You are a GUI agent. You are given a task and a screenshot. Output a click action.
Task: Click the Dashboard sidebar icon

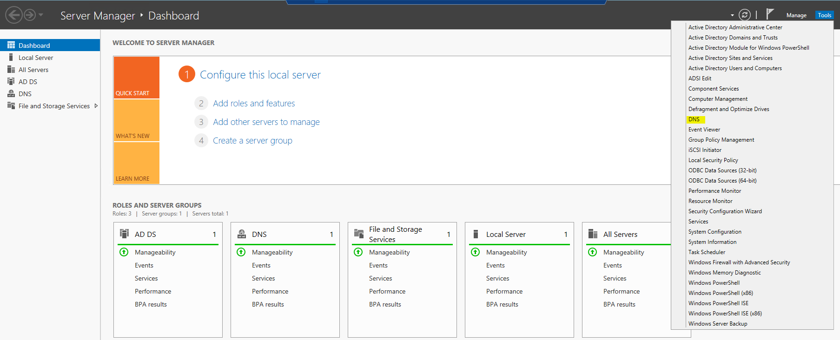(x=11, y=45)
